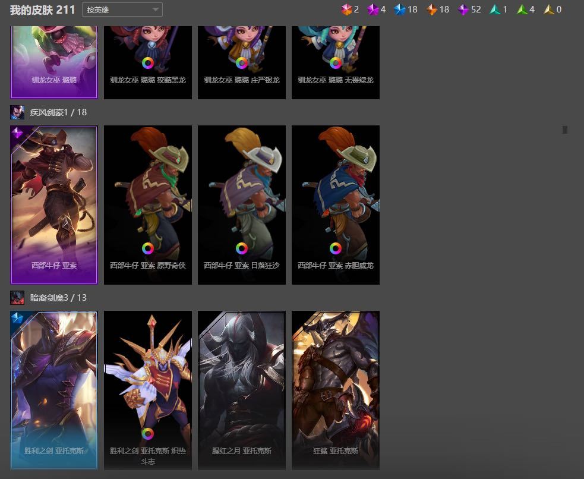584x479 pixels.
Task: Click the chroma wheel on 亚索 日落狂沙
Action: click(x=242, y=248)
